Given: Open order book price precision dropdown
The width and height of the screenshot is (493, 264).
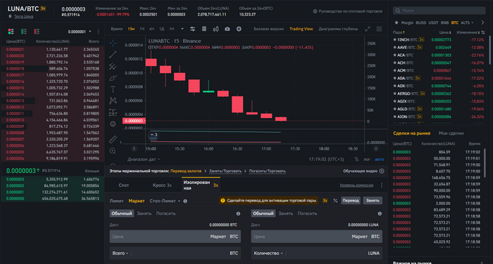Looking at the screenshot, I should (80, 32).
